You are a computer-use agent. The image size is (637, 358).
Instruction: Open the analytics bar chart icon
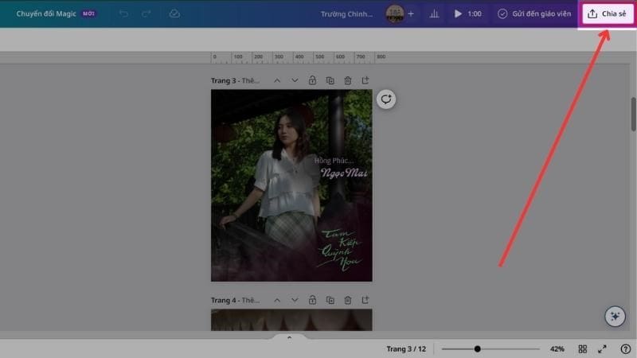pos(434,14)
